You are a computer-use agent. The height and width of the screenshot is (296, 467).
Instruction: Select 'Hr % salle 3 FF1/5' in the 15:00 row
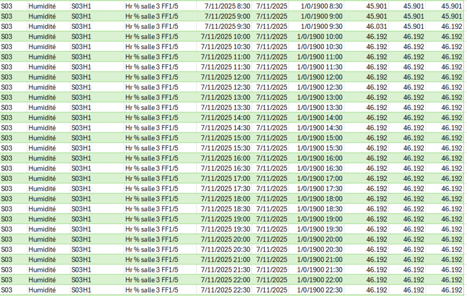pos(151,138)
